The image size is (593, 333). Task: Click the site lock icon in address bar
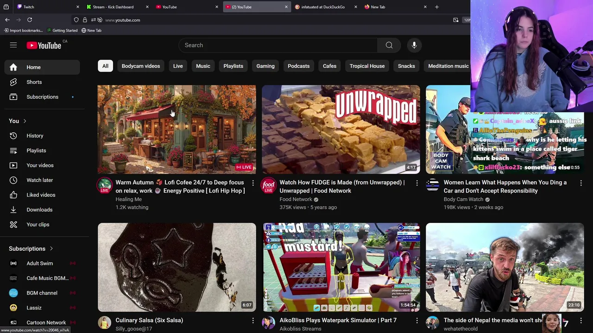coord(85,20)
